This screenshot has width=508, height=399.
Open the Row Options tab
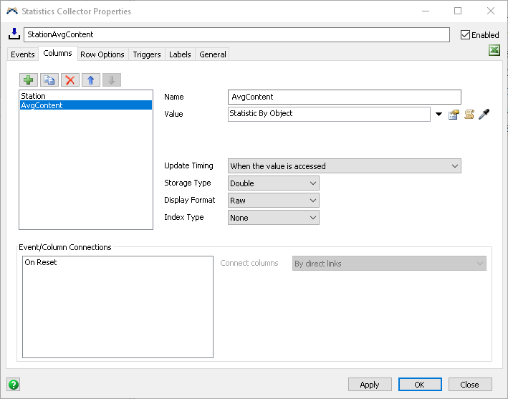(102, 54)
